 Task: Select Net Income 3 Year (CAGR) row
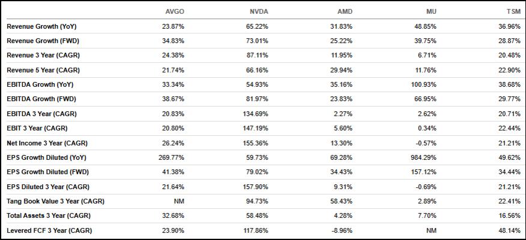[46, 142]
